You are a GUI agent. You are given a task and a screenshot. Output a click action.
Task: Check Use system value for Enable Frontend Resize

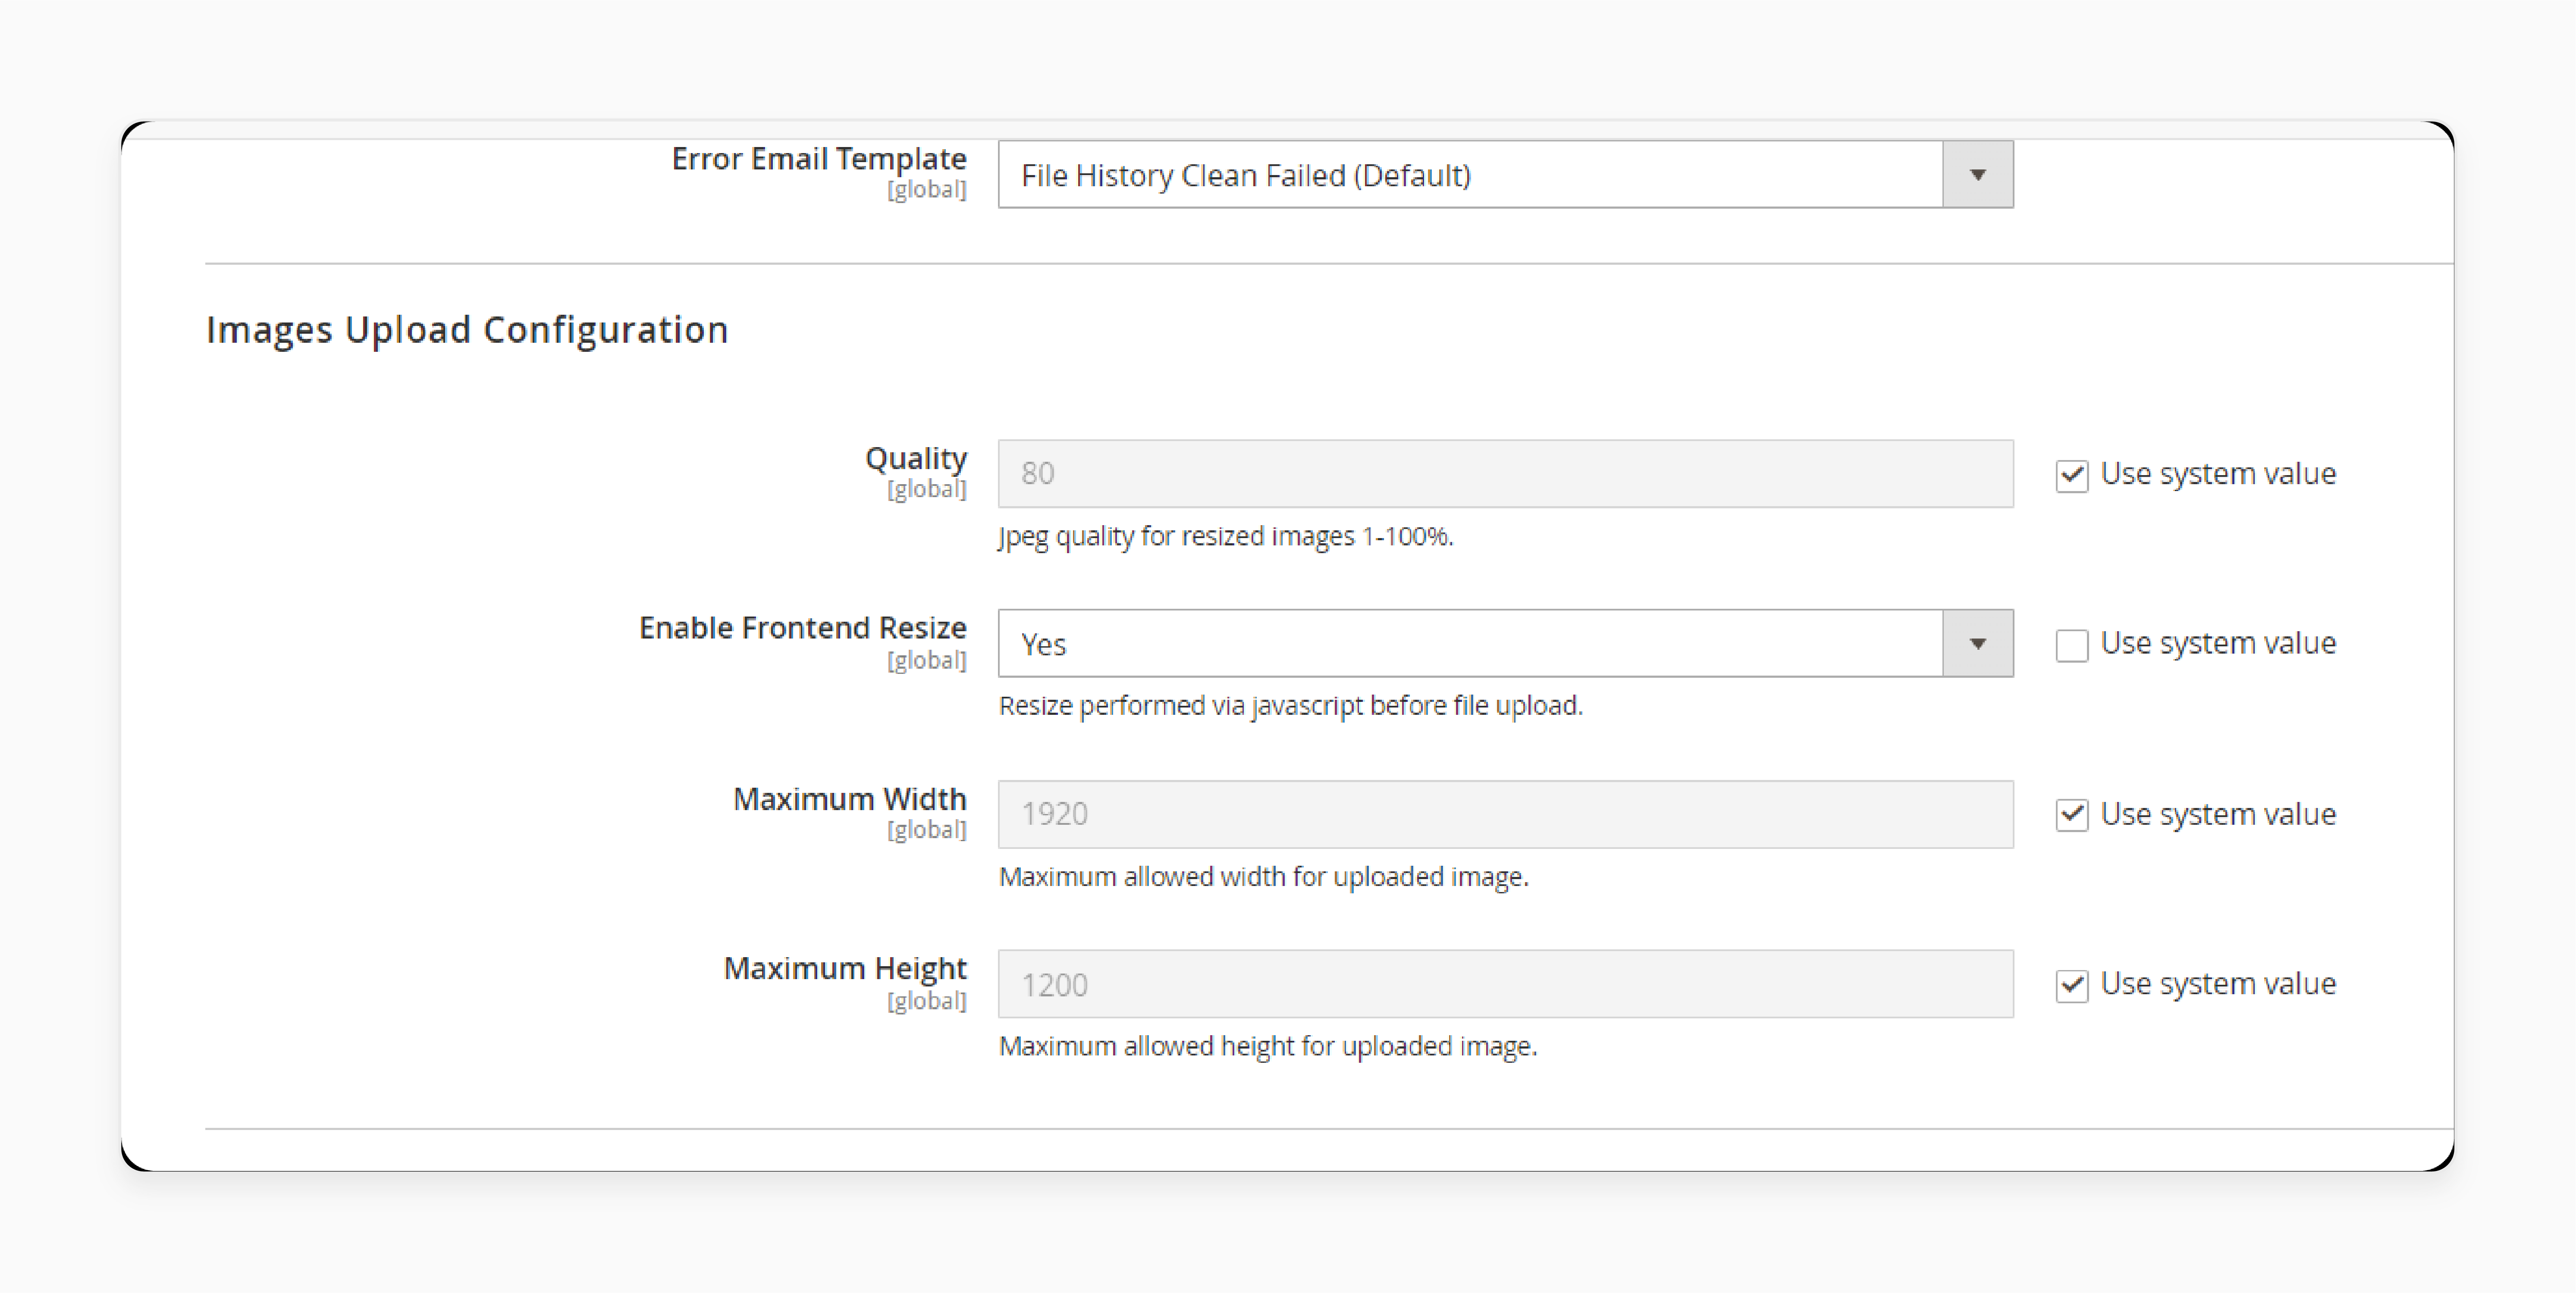pyautogui.click(x=2072, y=645)
